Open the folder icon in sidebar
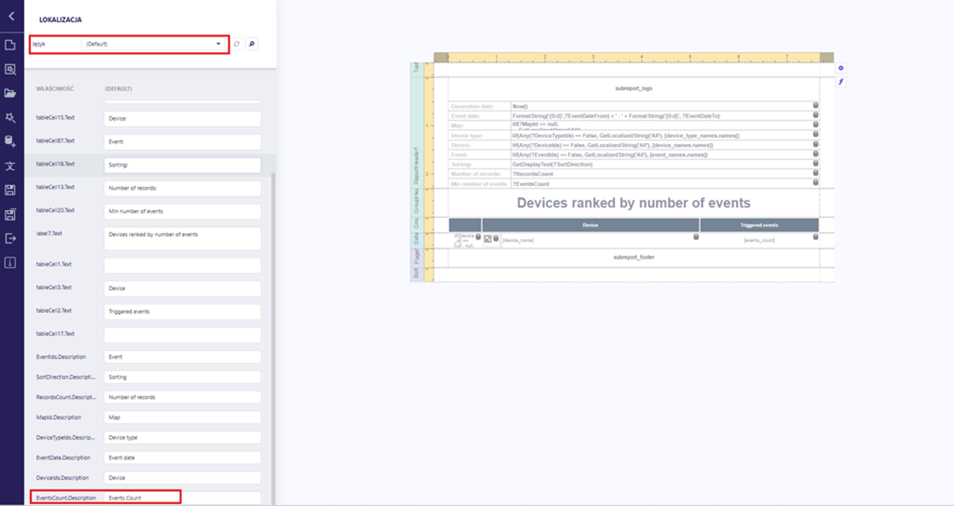 10,93
